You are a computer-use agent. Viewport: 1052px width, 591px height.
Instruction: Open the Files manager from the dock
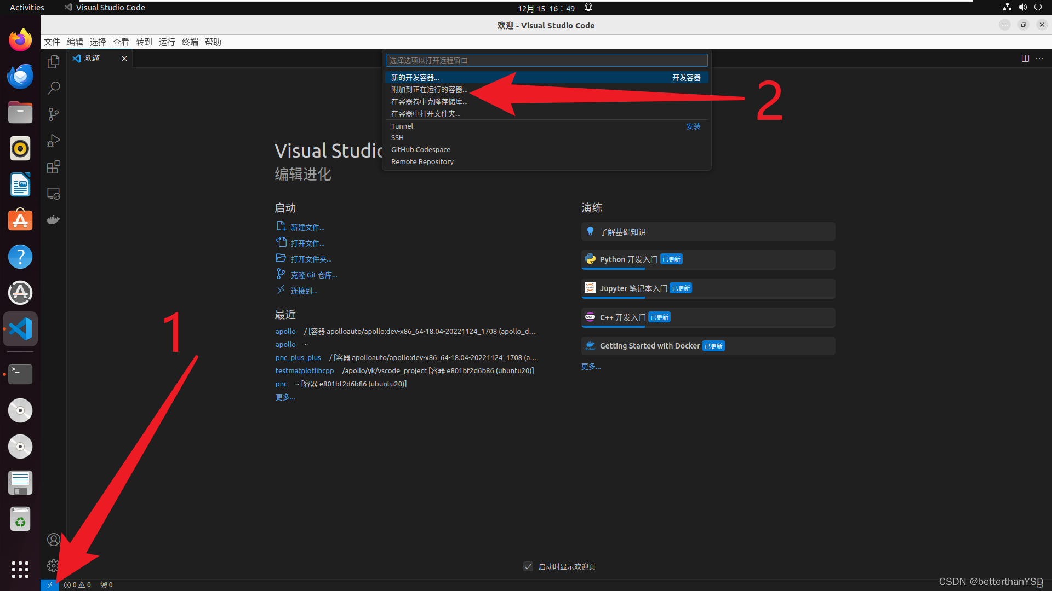[20, 112]
